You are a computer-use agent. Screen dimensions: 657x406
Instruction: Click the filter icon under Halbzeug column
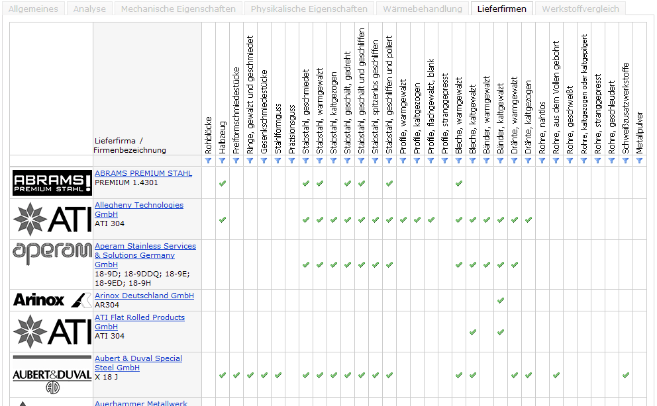point(223,160)
